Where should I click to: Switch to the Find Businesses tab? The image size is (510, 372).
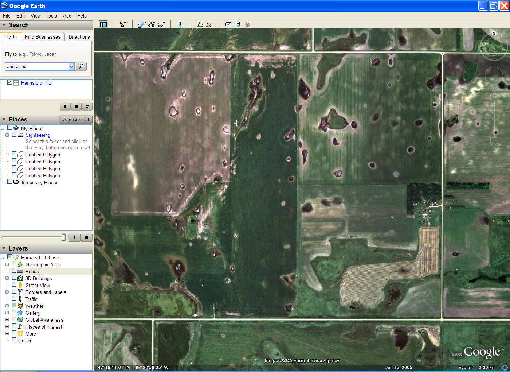coord(43,37)
